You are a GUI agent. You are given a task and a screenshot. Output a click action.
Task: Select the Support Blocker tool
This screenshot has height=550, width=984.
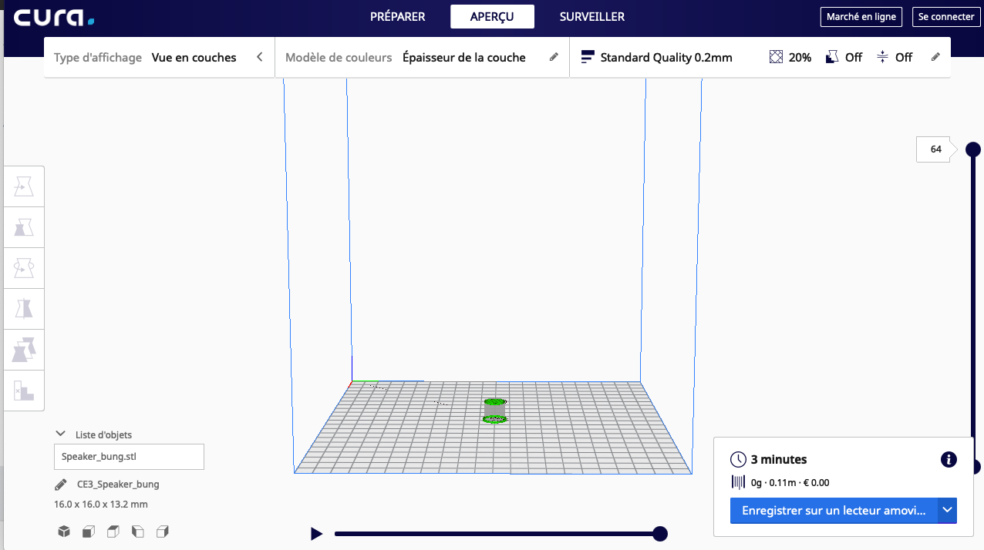24,391
